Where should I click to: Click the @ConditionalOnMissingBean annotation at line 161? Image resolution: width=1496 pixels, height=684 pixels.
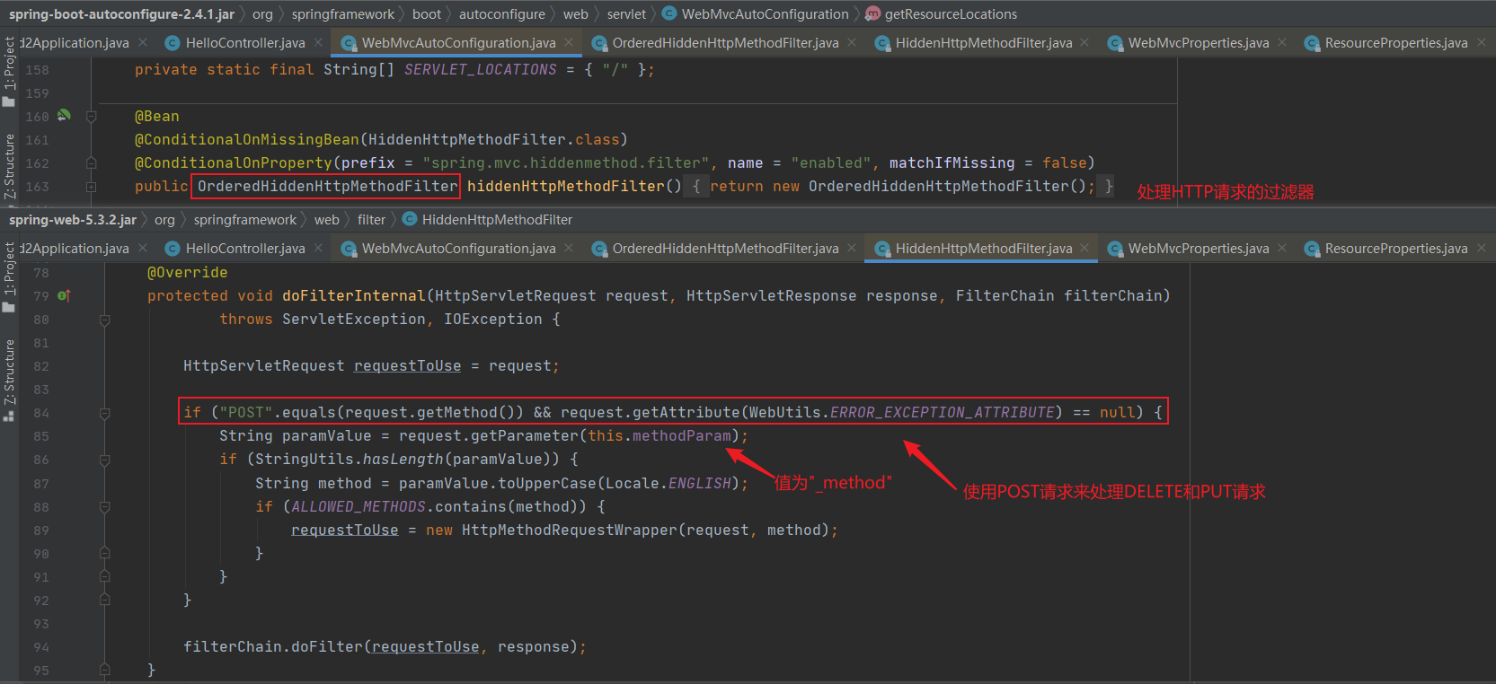tap(247, 139)
